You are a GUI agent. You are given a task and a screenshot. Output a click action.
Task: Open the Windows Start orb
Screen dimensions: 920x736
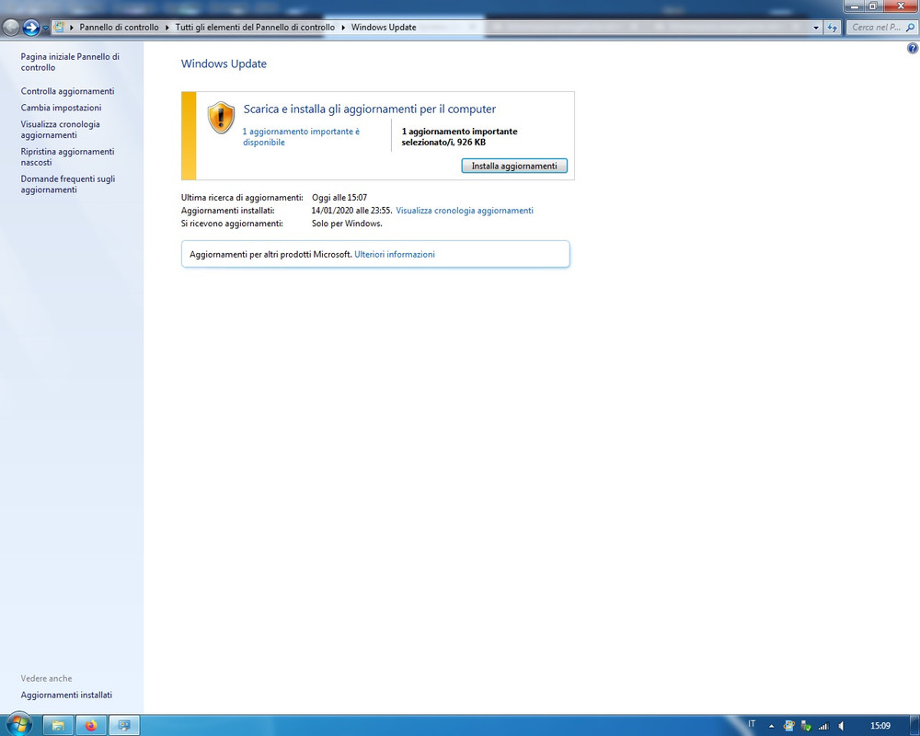point(19,724)
